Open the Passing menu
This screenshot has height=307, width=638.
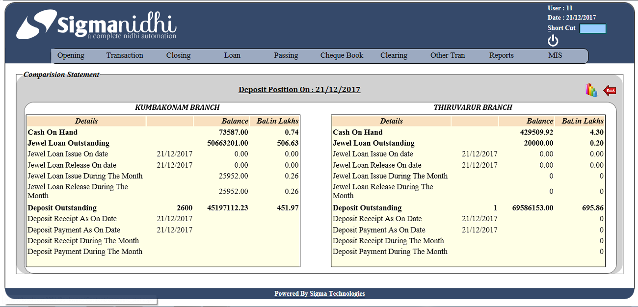coord(286,55)
